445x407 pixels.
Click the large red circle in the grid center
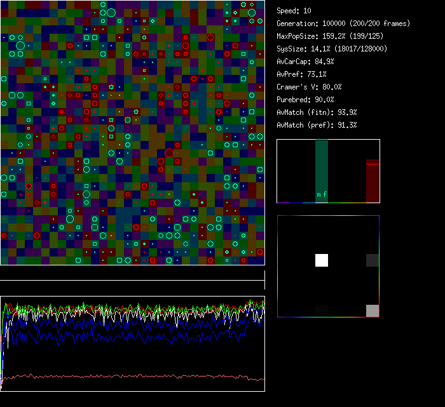(x=169, y=153)
